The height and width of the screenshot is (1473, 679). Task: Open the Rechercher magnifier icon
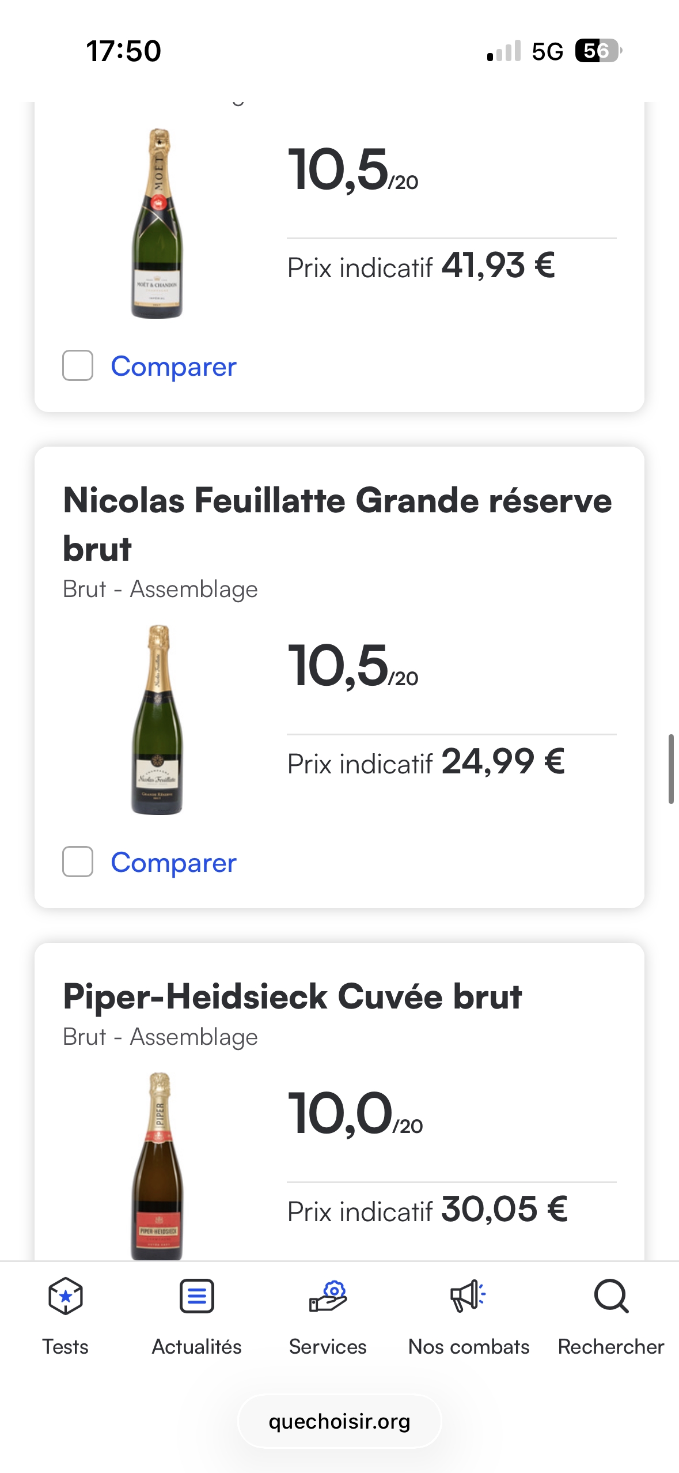pos(610,1297)
